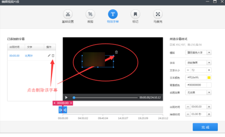Expand the 模板 template dropdown

(209, 53)
